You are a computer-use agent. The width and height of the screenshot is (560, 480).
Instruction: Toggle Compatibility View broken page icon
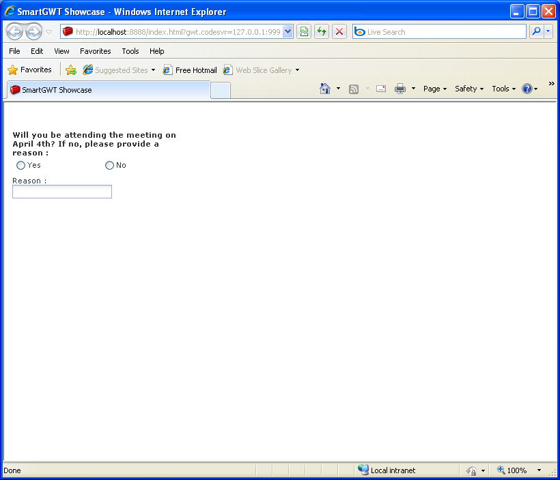click(x=304, y=32)
